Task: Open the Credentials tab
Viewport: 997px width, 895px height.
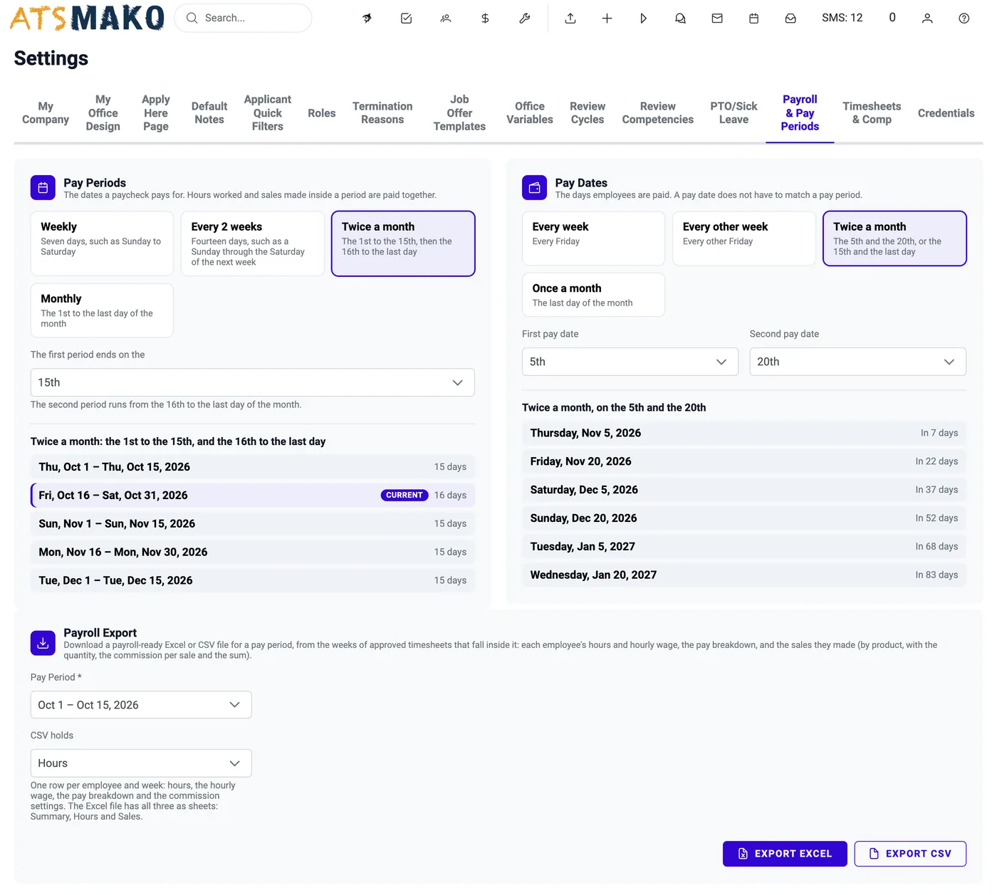Action: (x=946, y=113)
